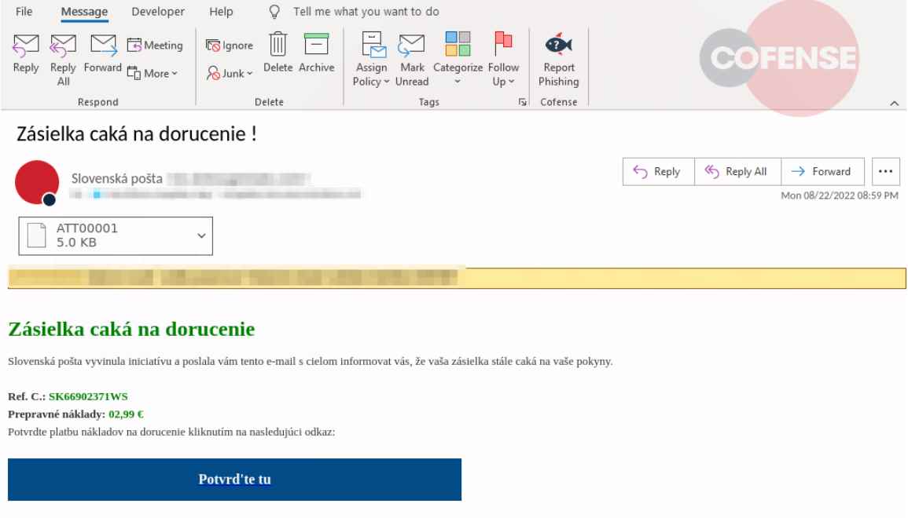Click the Tell me what you want to do box

point(366,12)
